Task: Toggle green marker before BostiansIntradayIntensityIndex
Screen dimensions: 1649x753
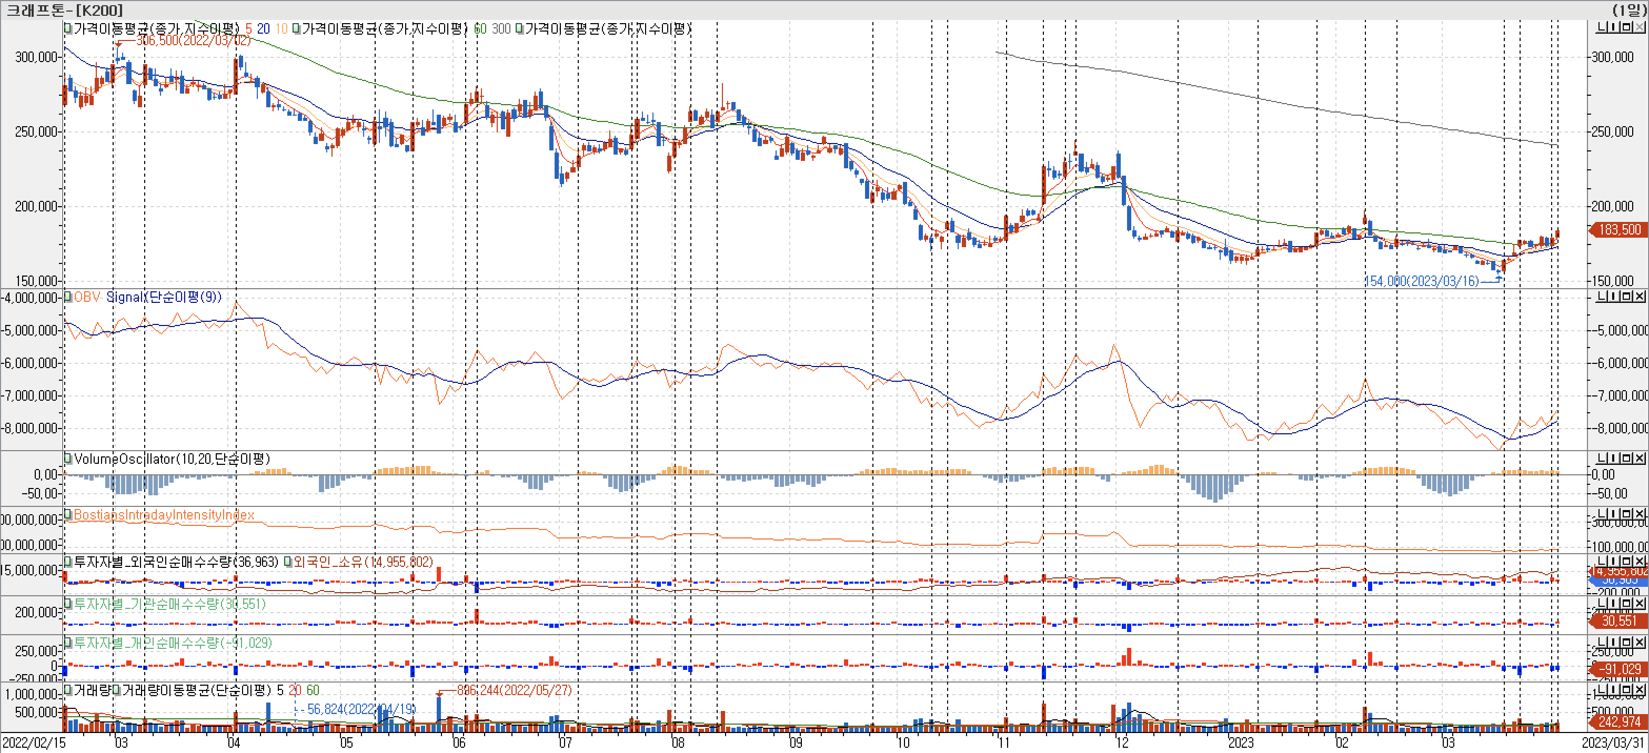Action: [67, 514]
